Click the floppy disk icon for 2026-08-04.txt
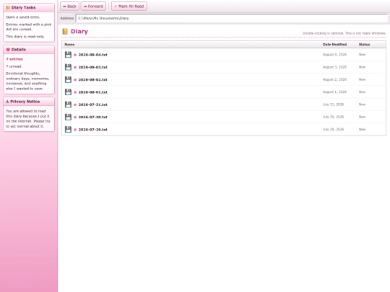This screenshot has height=292, width=390. 68,55
